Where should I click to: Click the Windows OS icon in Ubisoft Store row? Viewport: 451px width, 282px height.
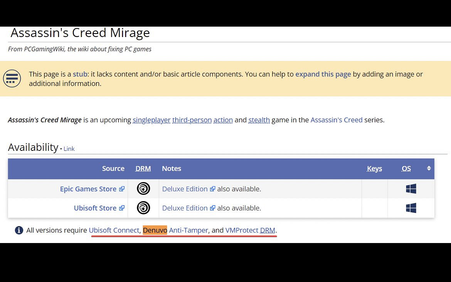tap(411, 208)
